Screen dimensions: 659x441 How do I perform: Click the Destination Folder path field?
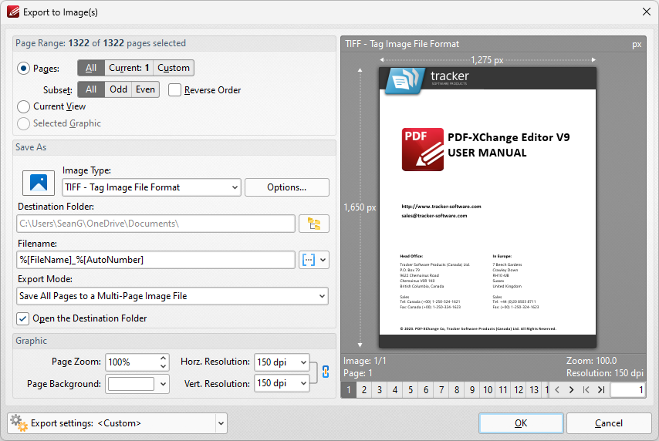click(156, 224)
